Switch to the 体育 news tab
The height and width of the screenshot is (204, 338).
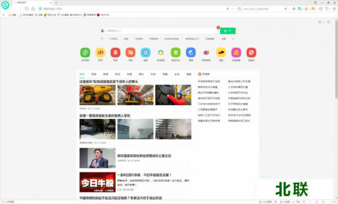click(x=129, y=74)
